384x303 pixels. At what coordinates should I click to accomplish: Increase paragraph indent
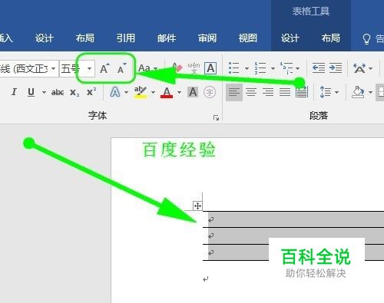(x=336, y=68)
